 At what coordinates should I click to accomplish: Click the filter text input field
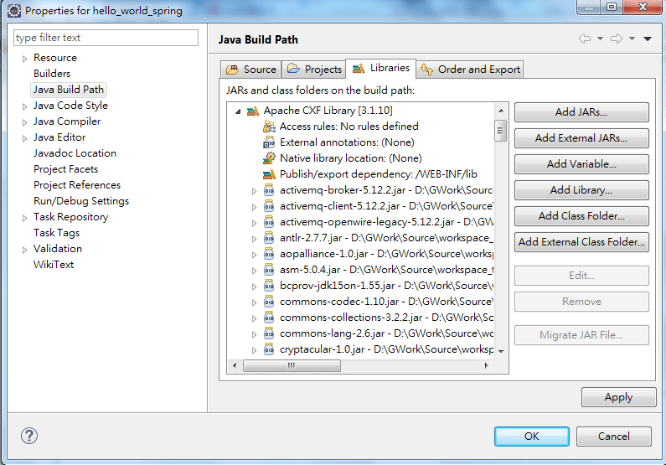click(x=106, y=38)
